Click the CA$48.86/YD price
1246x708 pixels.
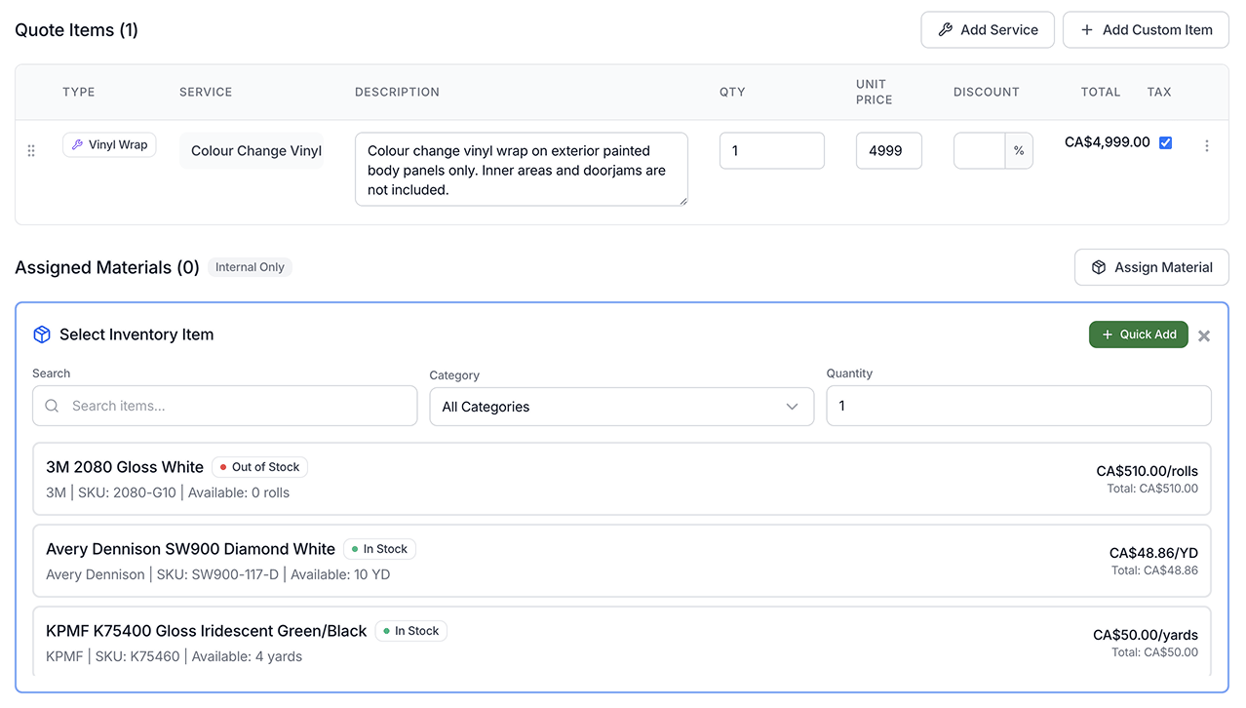coord(1153,553)
